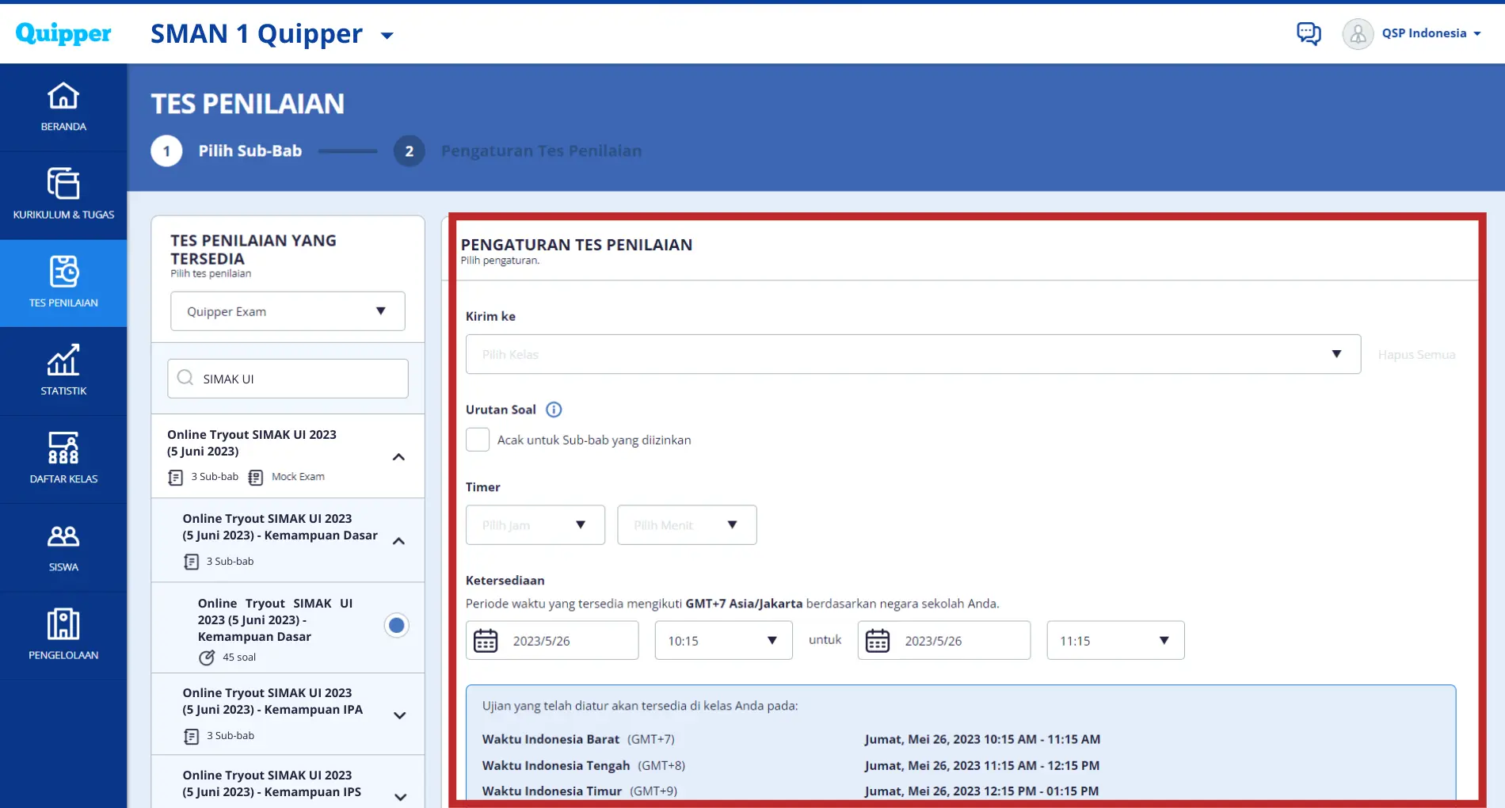This screenshot has width=1505, height=808.
Task: Collapse the Kemampuan Dasar section
Action: tap(399, 541)
